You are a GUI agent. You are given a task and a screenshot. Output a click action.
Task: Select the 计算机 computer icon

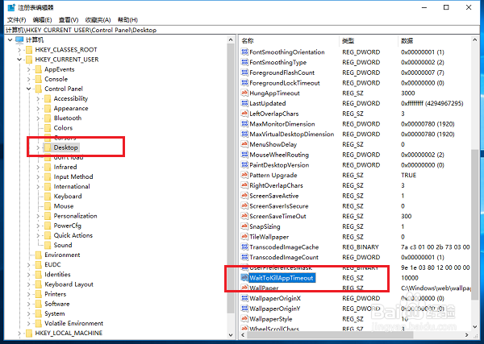19,39
